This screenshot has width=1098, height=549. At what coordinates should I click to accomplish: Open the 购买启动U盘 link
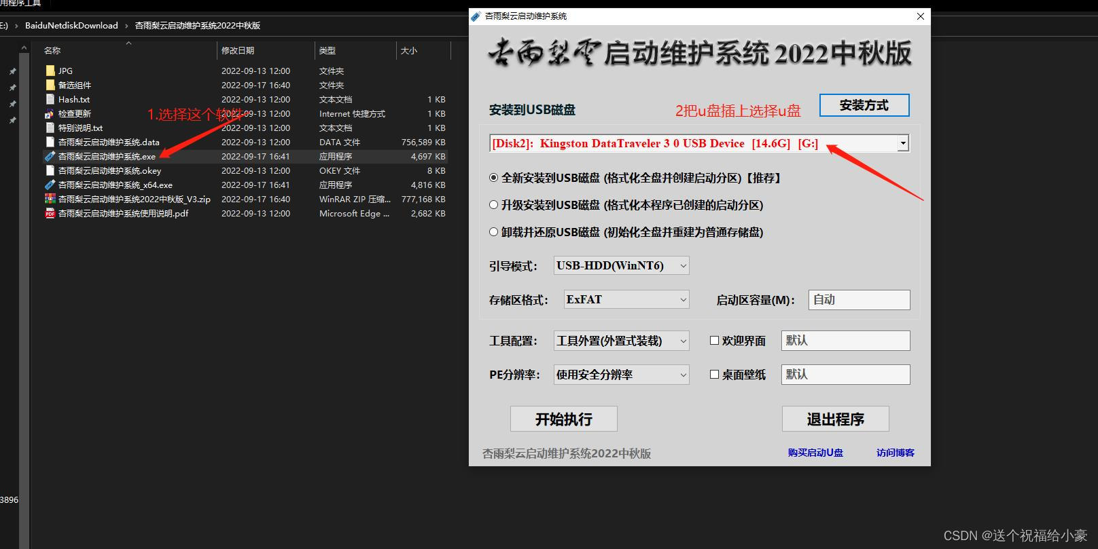[x=815, y=453]
